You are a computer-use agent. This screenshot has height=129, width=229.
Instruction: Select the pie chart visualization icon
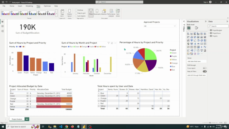(198, 40)
